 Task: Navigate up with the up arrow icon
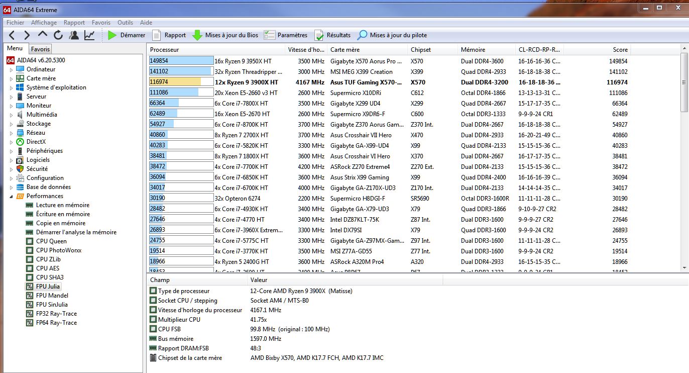click(43, 35)
